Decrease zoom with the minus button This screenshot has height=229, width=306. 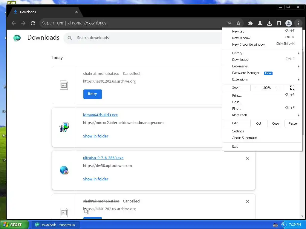[256, 88]
